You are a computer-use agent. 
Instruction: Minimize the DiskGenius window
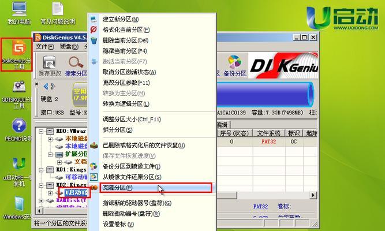297,38
